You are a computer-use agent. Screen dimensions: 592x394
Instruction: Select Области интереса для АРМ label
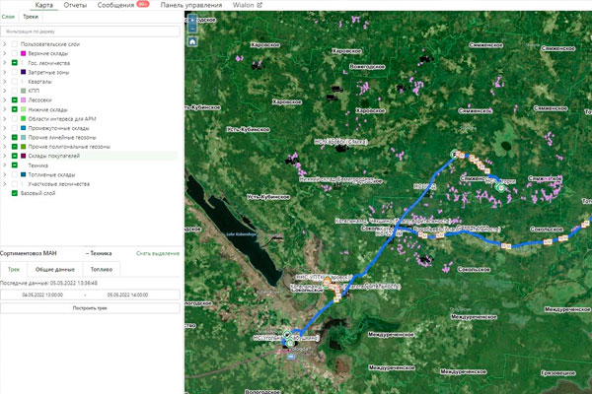[62, 119]
